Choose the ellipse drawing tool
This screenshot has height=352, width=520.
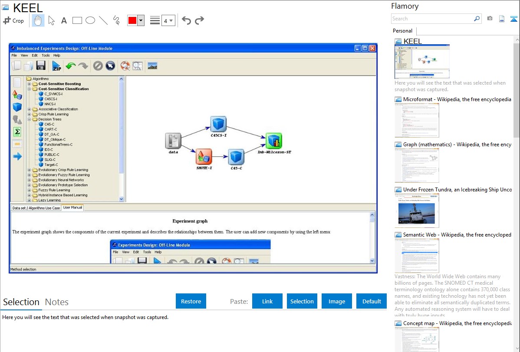[90, 20]
